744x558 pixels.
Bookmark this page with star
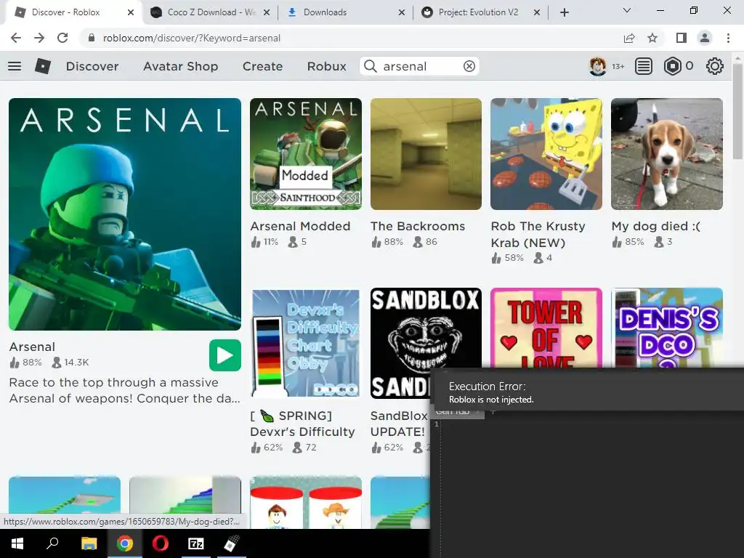pyautogui.click(x=652, y=38)
